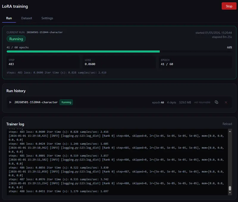This screenshot has height=202, width=238.
Task: Stop the LoRA training run
Action: 229,6
